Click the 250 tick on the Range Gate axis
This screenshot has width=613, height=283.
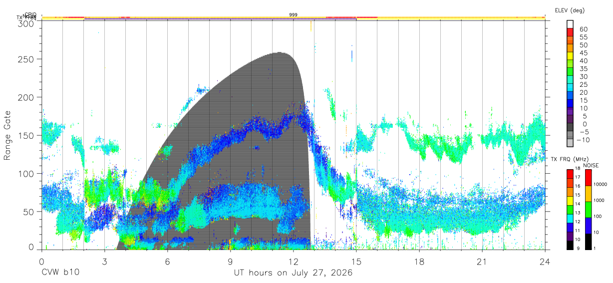(x=25, y=59)
